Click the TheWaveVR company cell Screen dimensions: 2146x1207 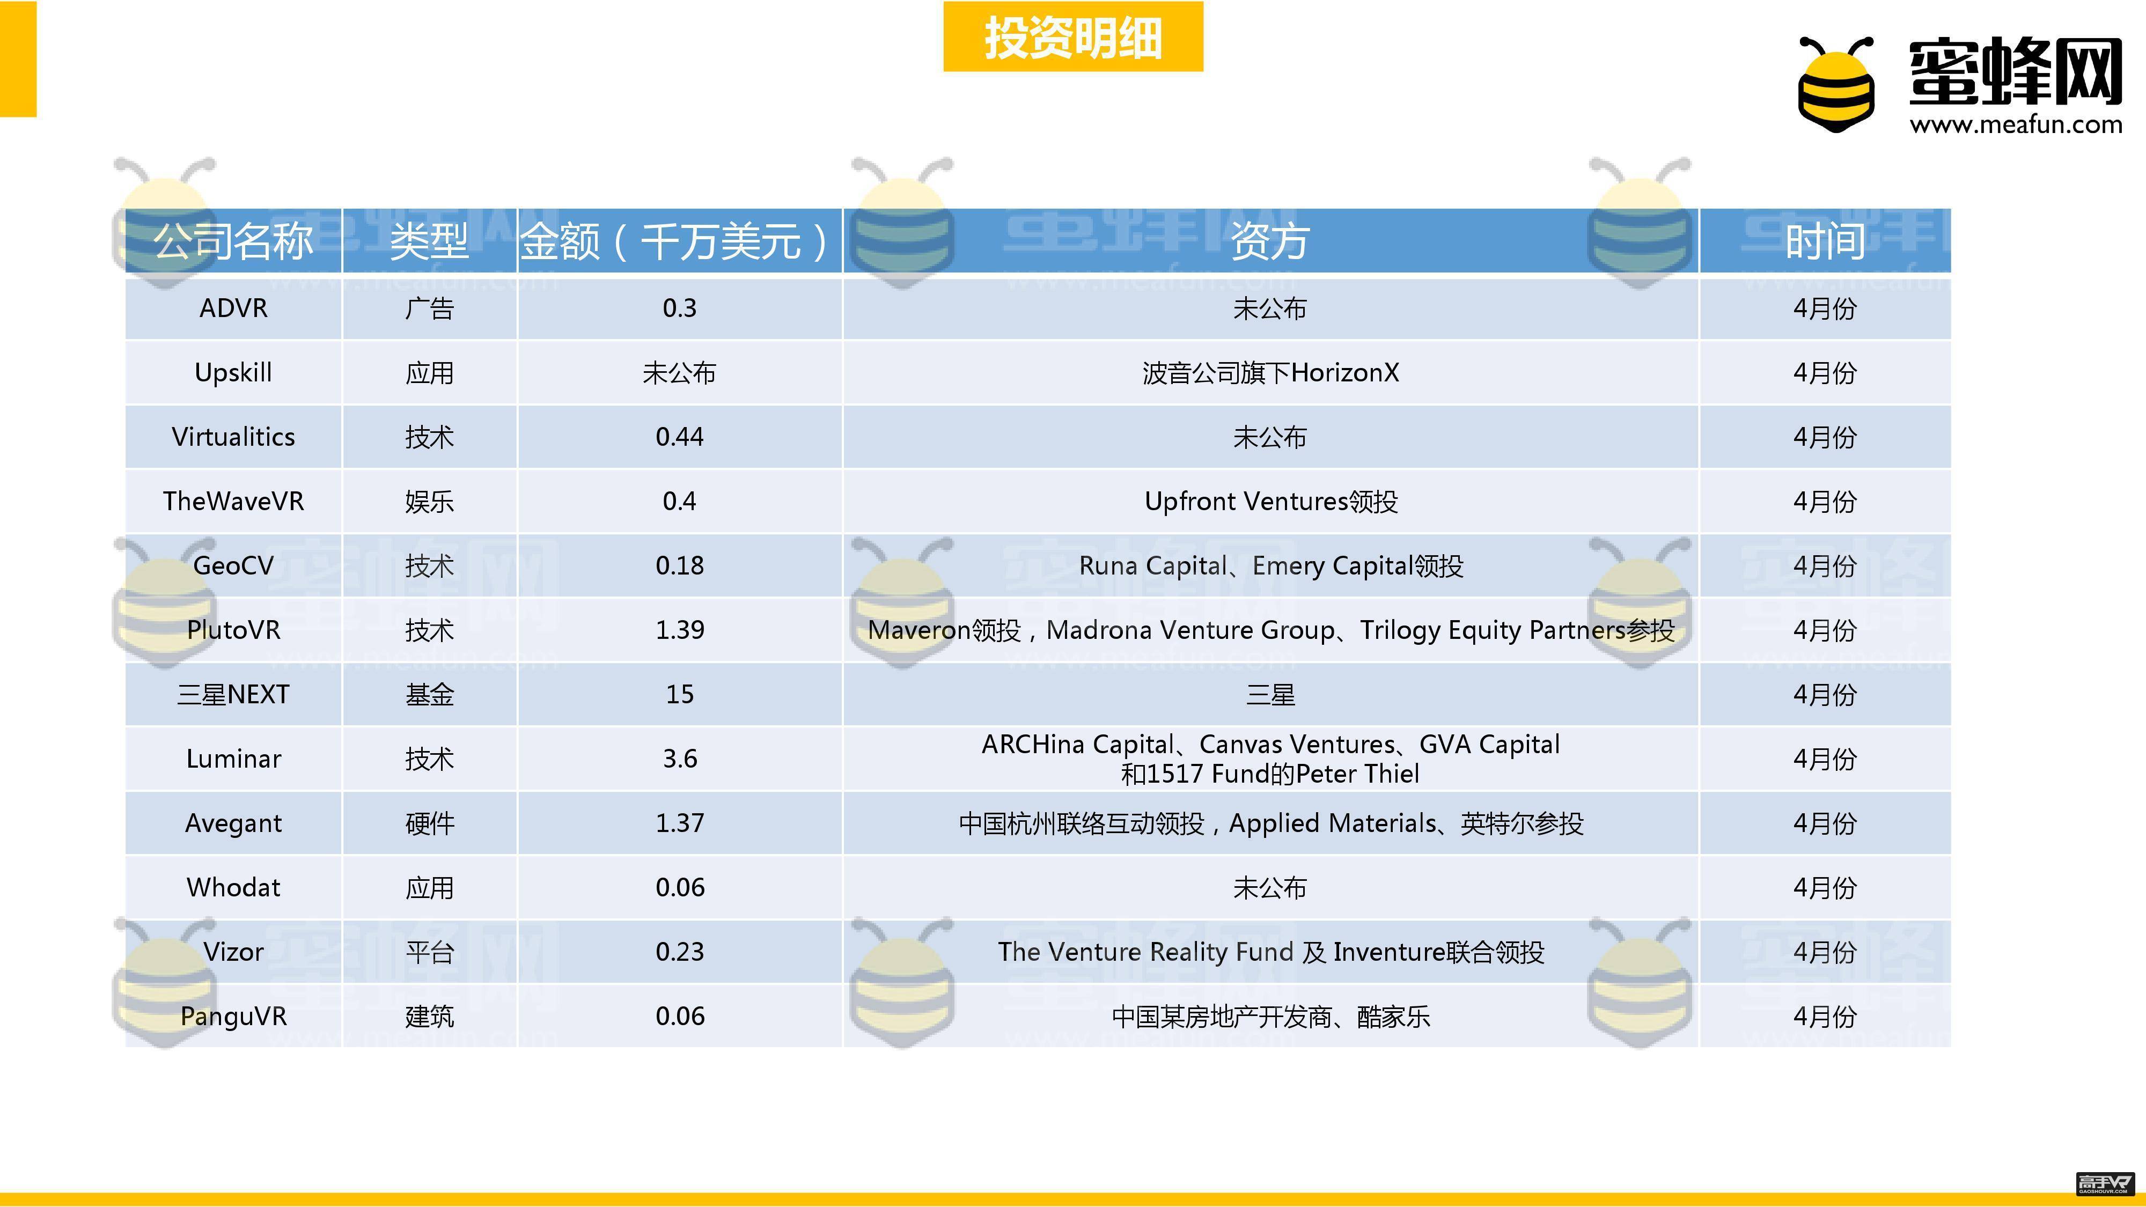[x=233, y=502]
